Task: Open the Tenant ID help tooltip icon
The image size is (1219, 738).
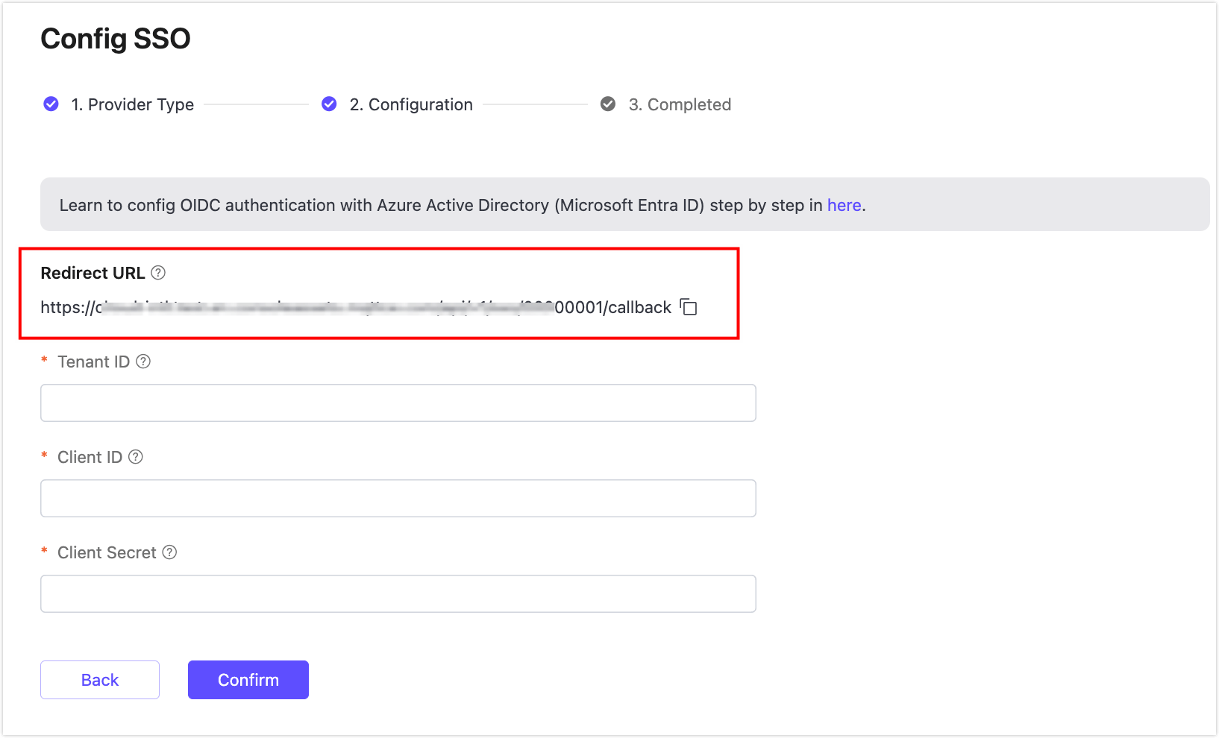Action: [143, 362]
